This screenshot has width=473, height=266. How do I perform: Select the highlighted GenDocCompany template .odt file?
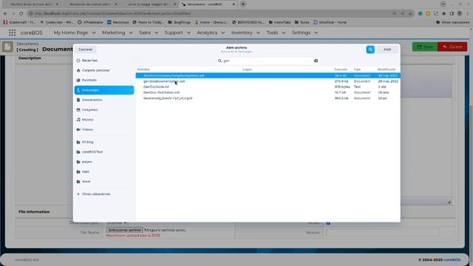click(x=268, y=75)
